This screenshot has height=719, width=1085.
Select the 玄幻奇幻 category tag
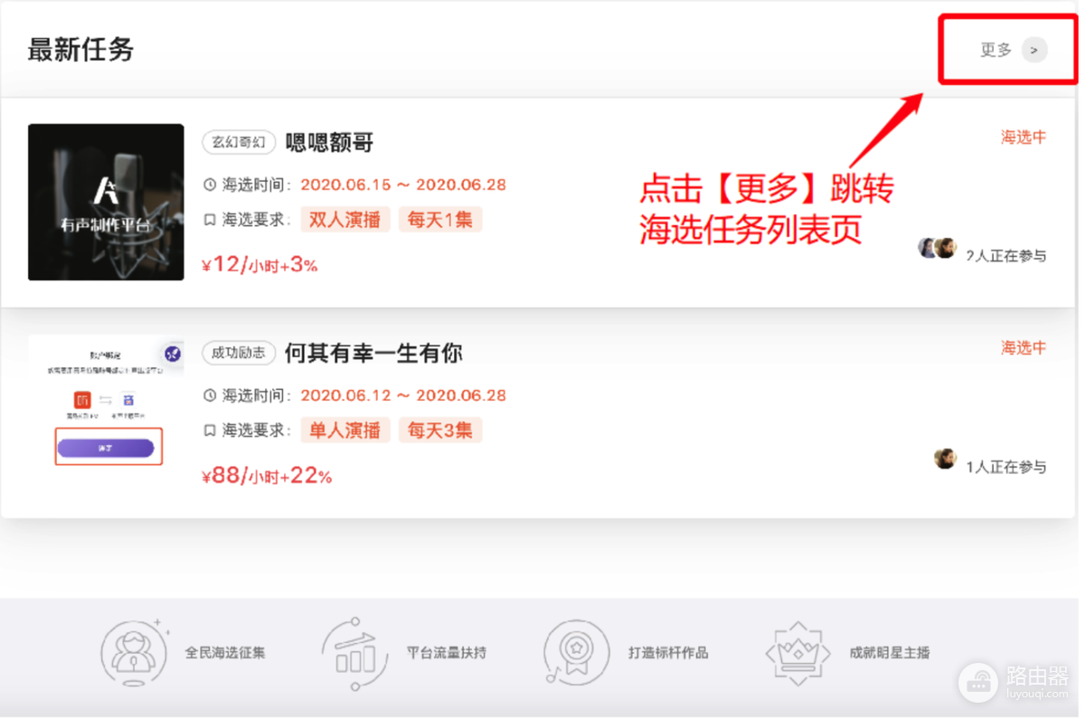[239, 142]
